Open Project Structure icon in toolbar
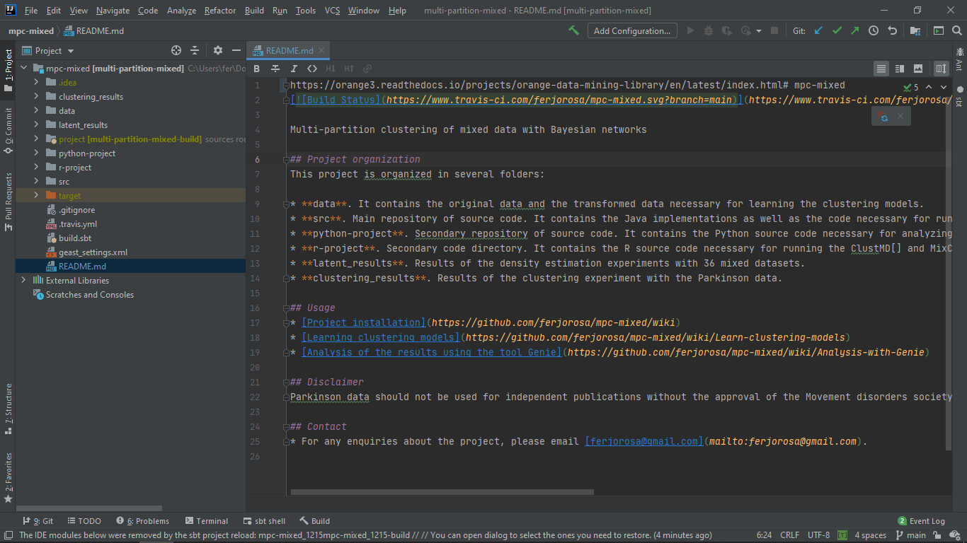The image size is (967, 543). point(915,30)
